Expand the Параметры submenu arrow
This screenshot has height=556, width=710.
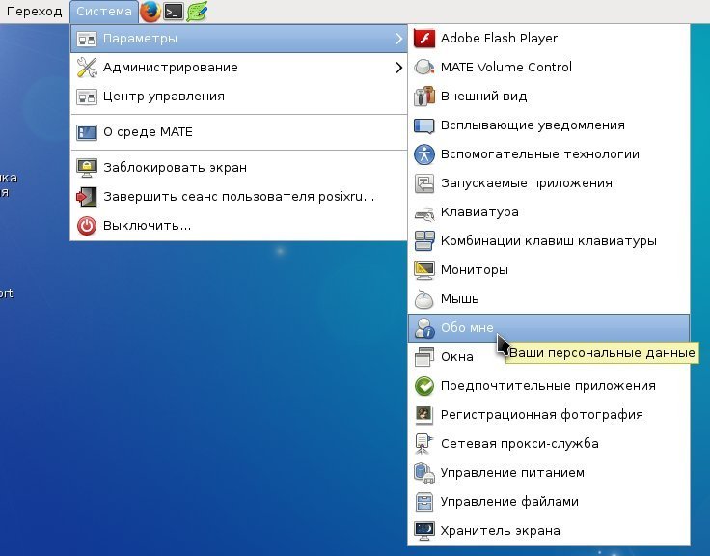pyautogui.click(x=398, y=39)
